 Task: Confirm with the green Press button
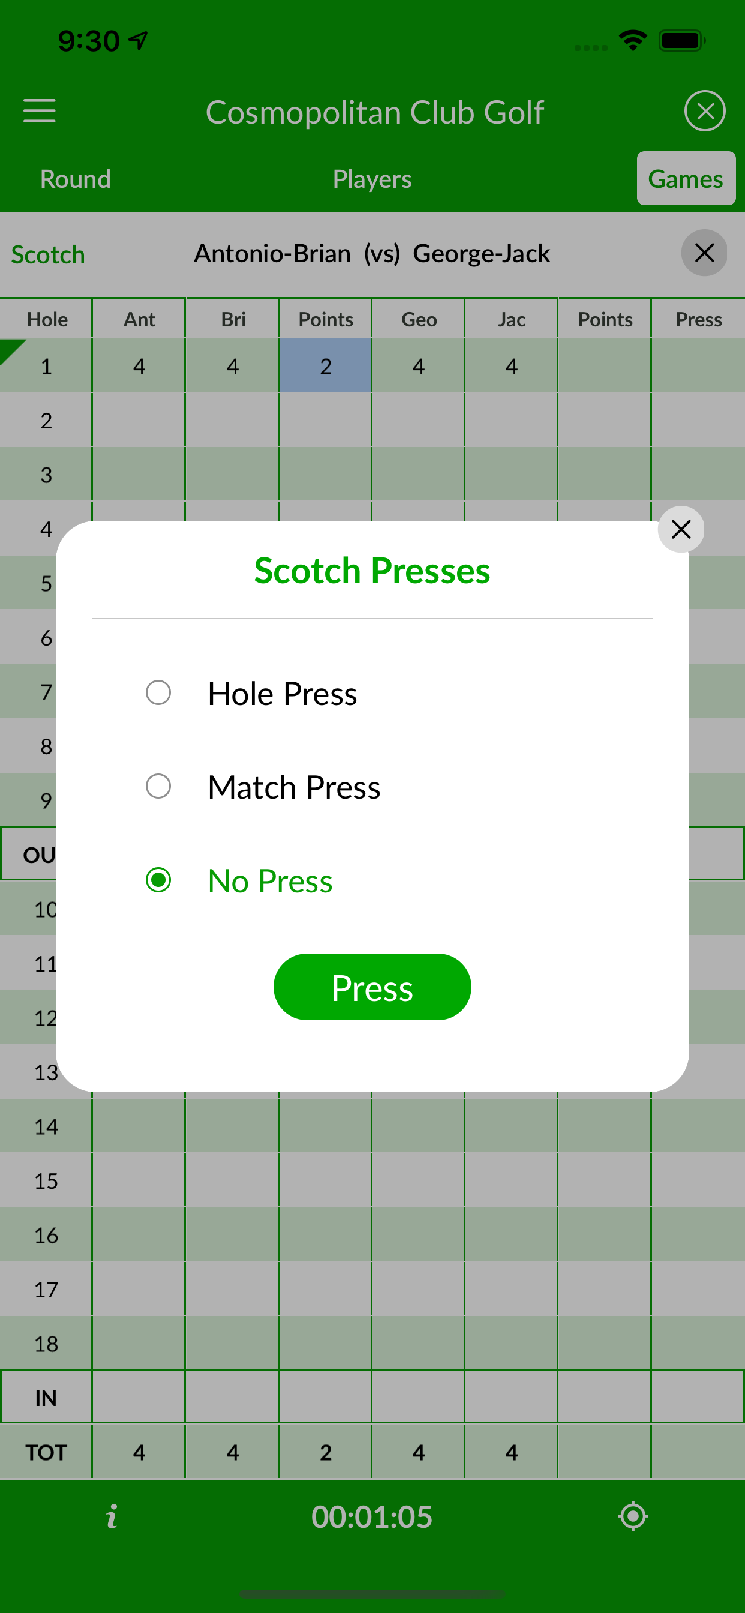(x=372, y=987)
